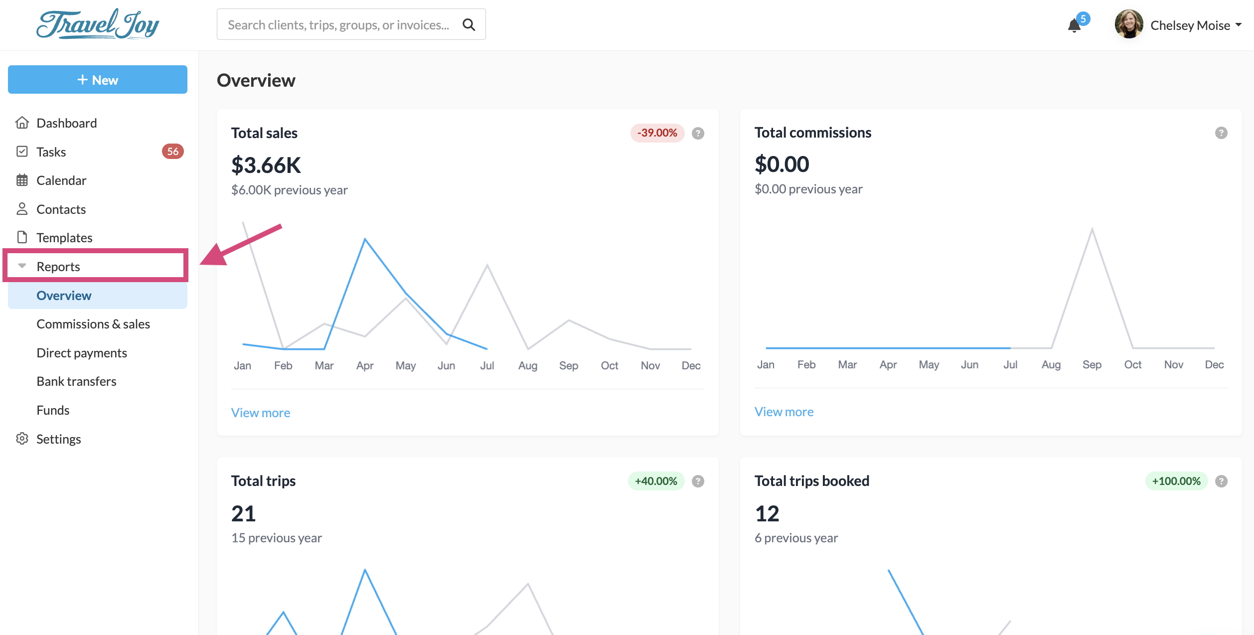Focus the search clients input field

(x=339, y=24)
